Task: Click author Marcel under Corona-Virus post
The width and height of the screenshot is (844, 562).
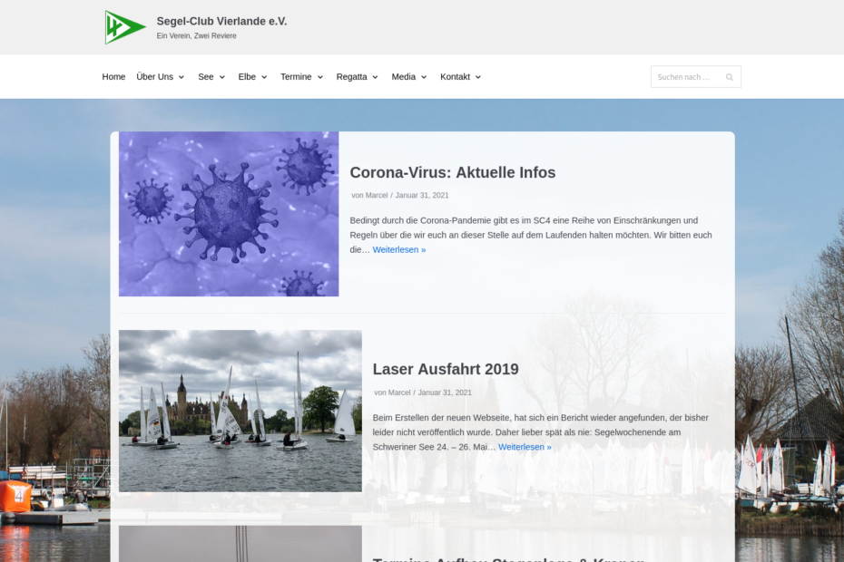Action: [x=377, y=196]
